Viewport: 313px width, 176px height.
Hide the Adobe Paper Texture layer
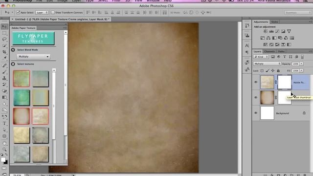click(256, 82)
